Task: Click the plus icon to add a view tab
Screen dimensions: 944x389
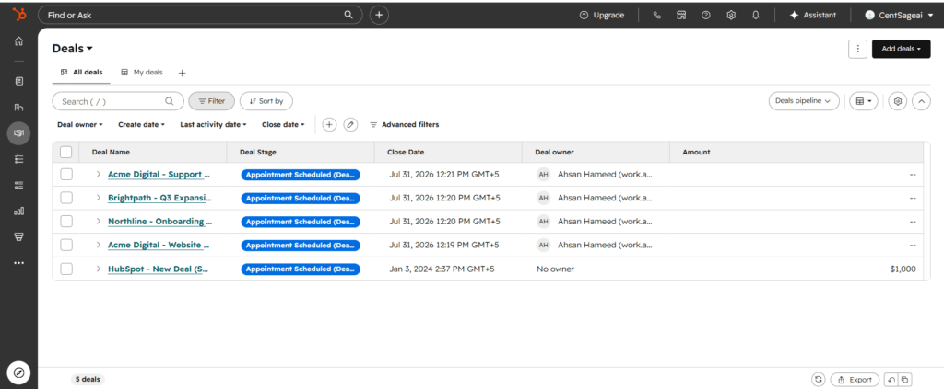Action: (183, 73)
